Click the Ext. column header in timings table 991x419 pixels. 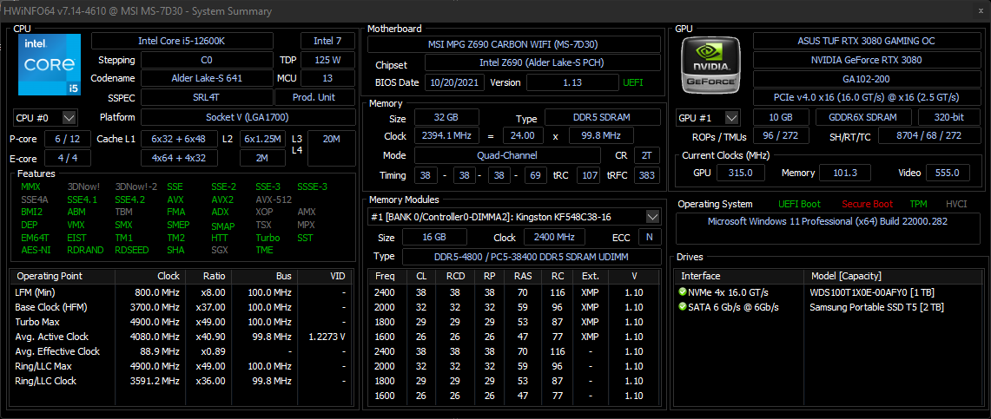click(x=590, y=277)
